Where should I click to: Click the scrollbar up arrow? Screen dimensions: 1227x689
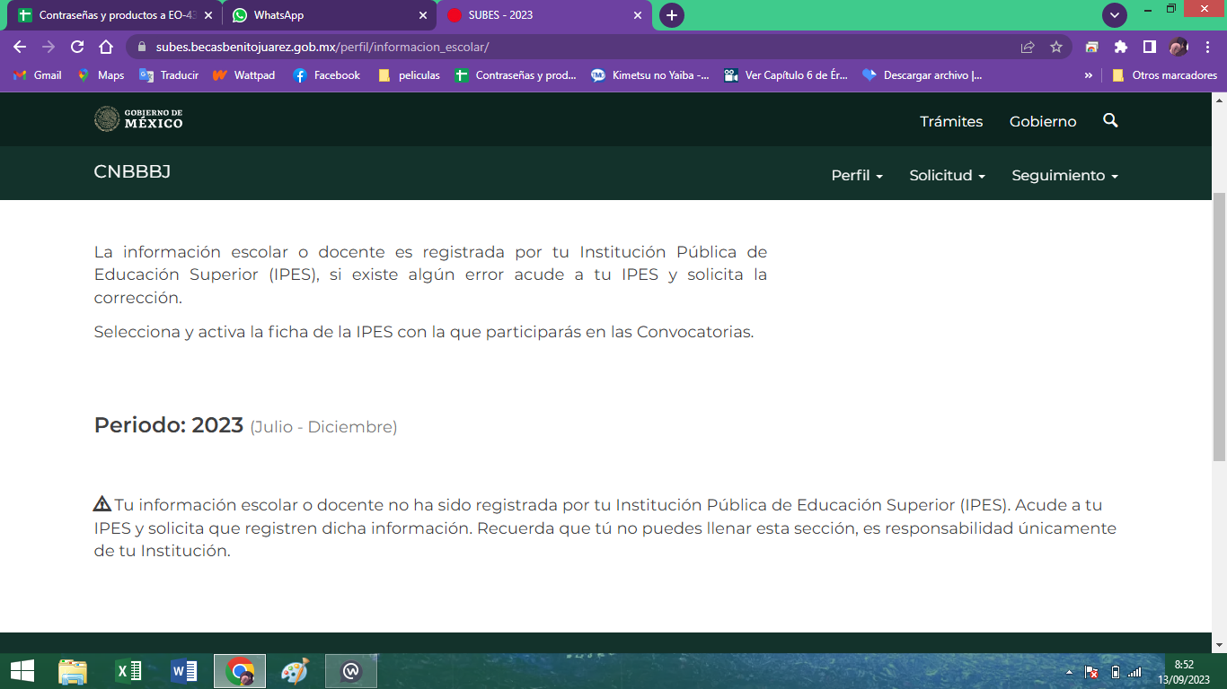coord(1219,101)
